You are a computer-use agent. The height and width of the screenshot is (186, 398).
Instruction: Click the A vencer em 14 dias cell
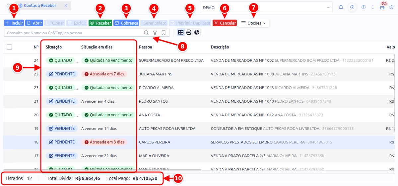pos(99,129)
